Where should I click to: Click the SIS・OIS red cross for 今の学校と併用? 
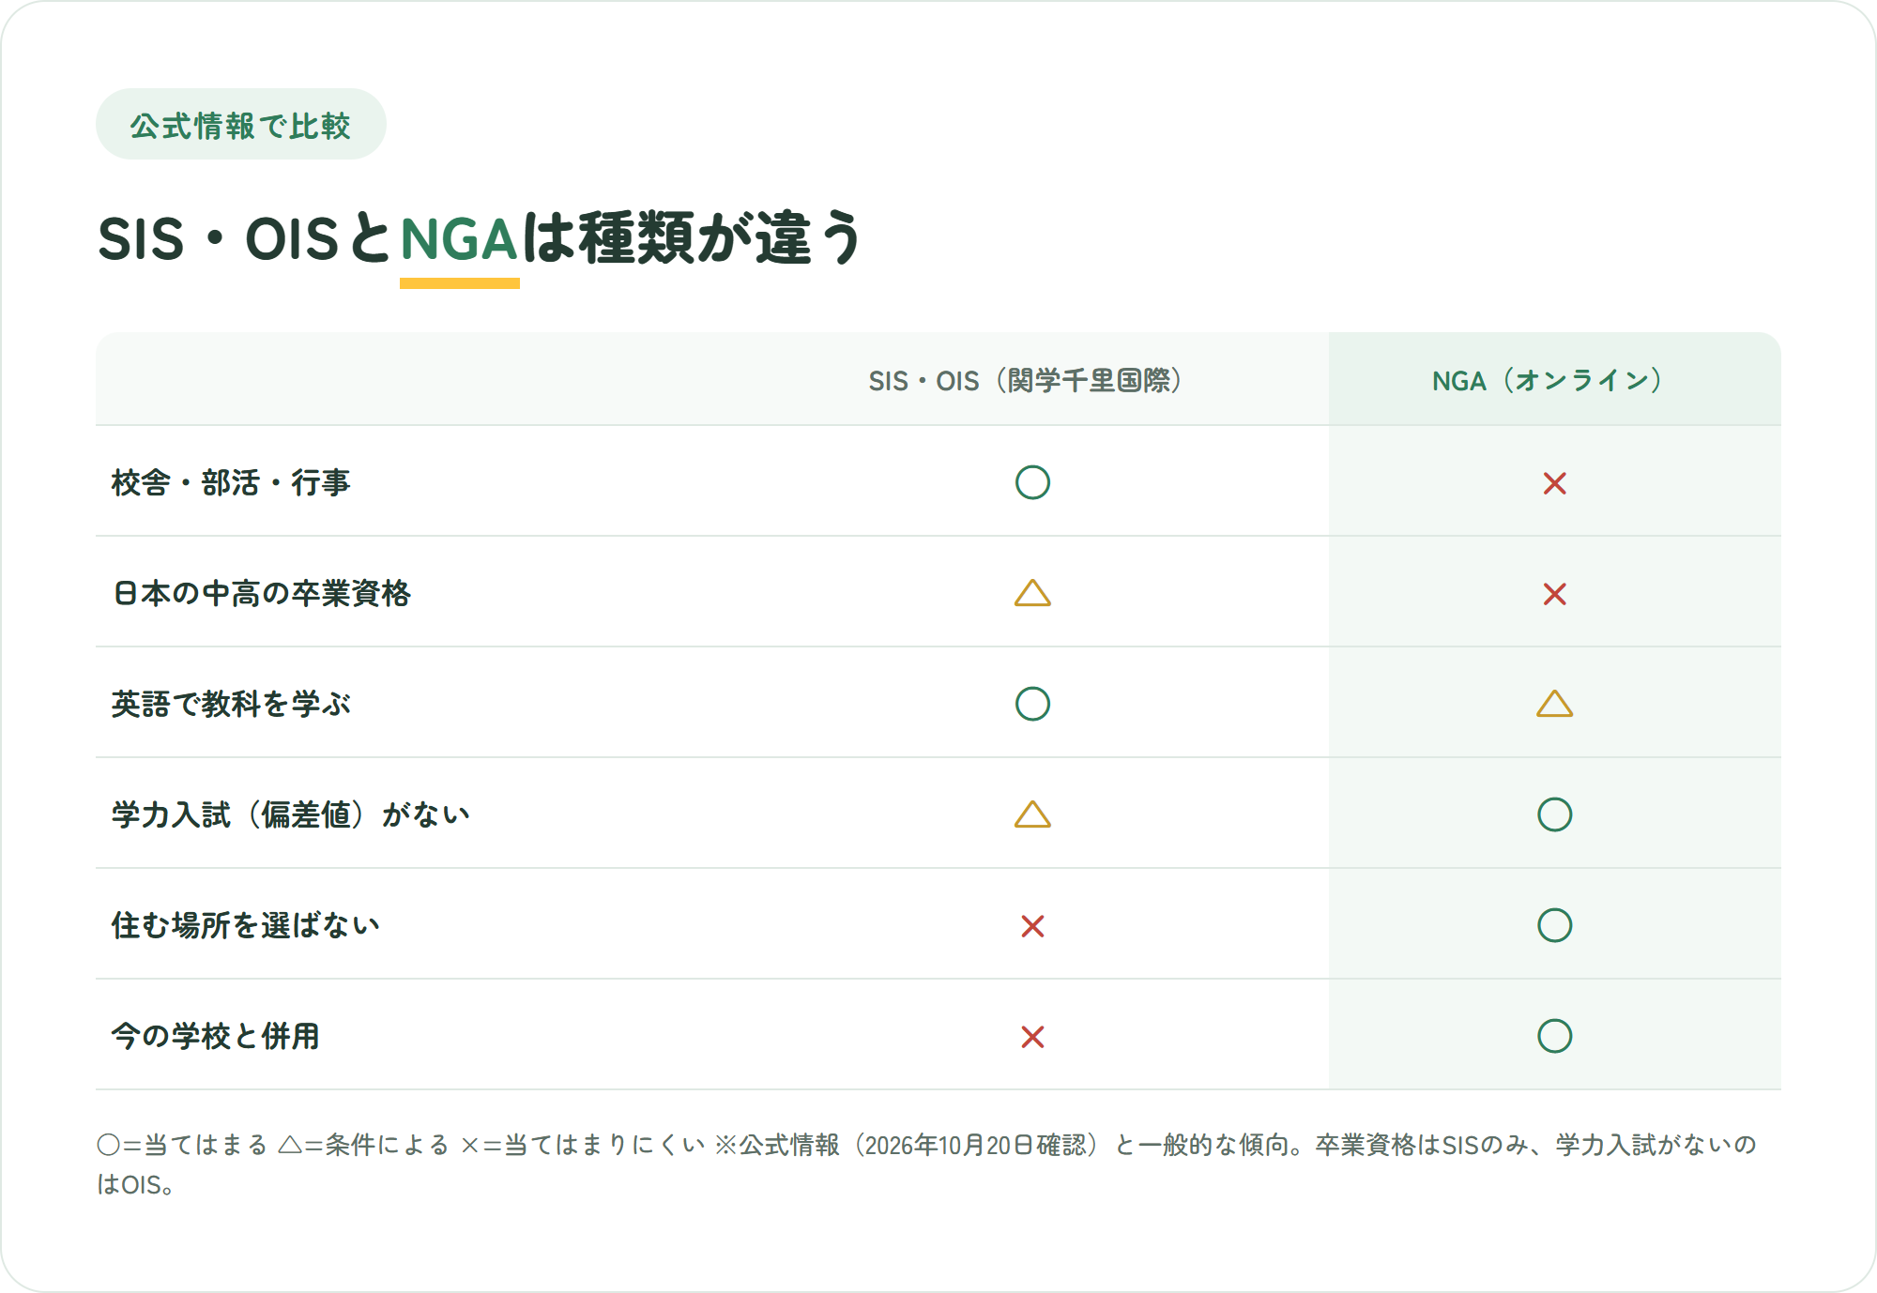pyautogui.click(x=1032, y=1037)
